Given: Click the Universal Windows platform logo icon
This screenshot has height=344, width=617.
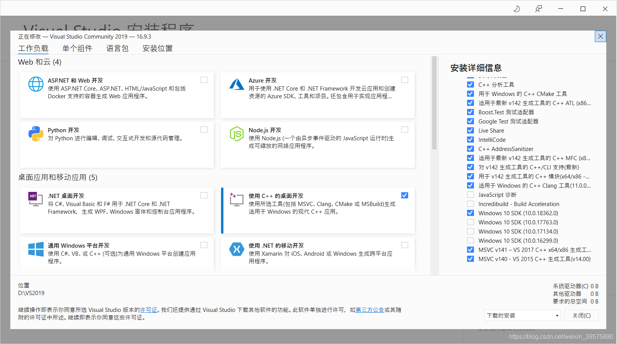Looking at the screenshot, I should [36, 249].
